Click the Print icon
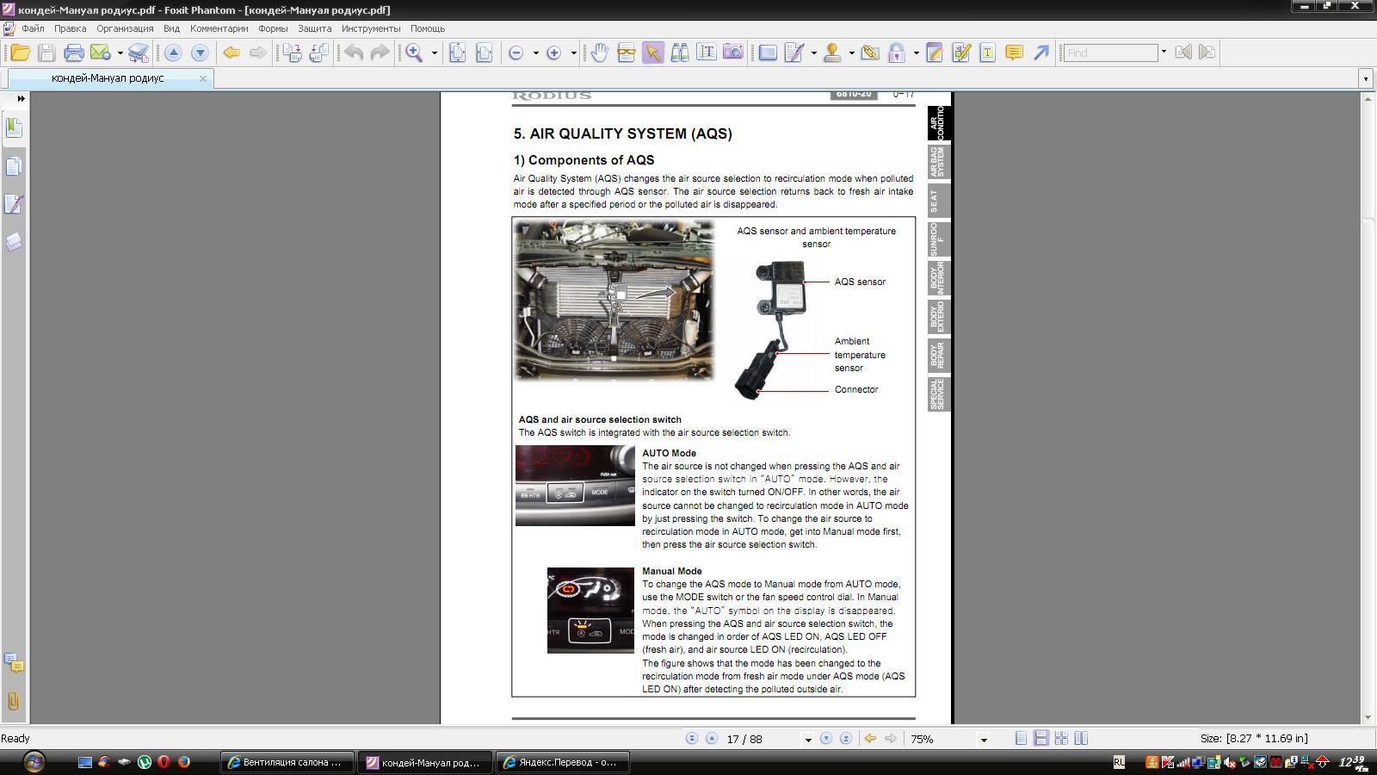The height and width of the screenshot is (775, 1377). [74, 53]
